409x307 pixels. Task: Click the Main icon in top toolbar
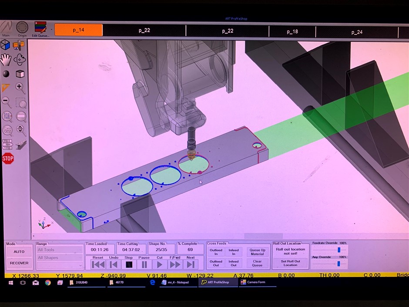6,29
